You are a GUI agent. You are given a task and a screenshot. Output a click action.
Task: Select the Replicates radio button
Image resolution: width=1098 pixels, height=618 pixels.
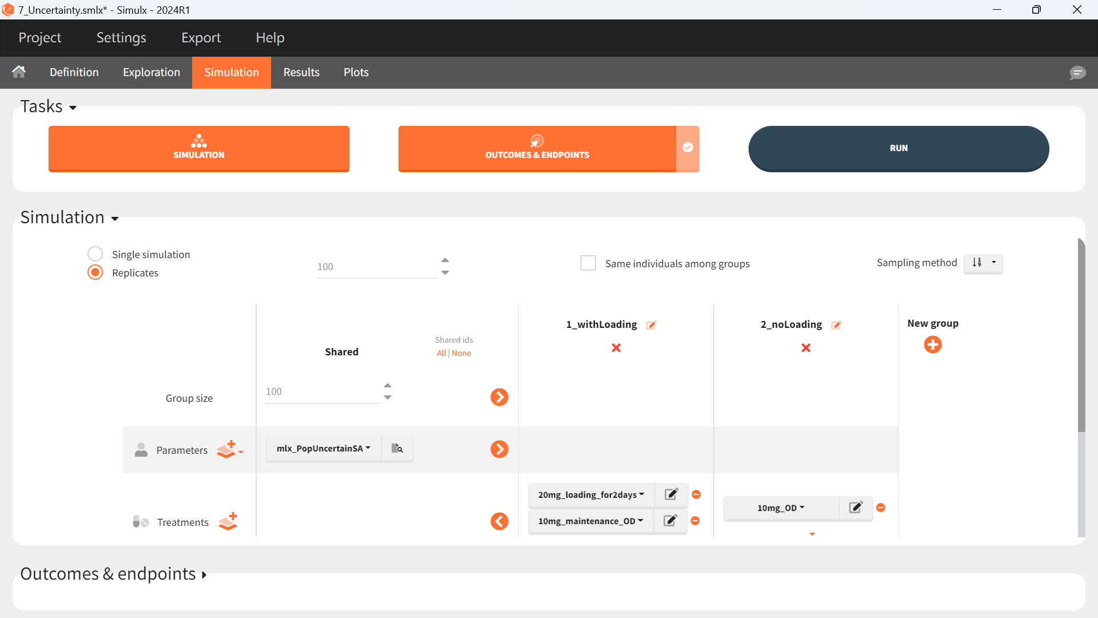pos(96,272)
